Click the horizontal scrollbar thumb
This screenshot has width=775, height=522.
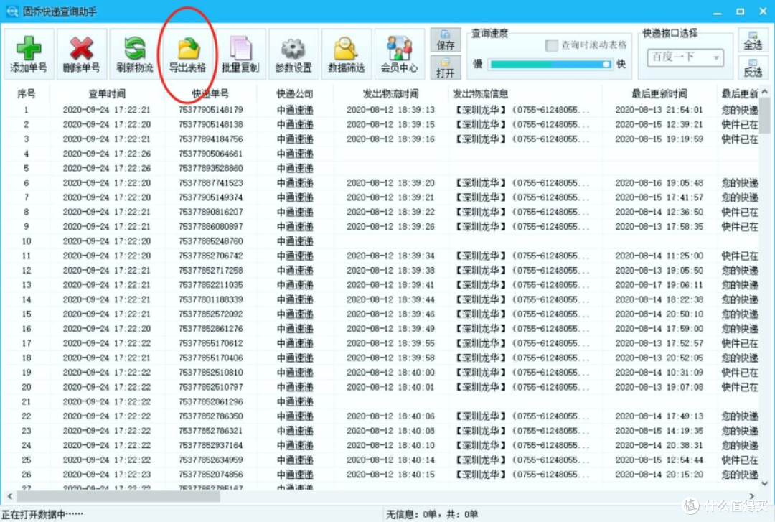(118, 495)
